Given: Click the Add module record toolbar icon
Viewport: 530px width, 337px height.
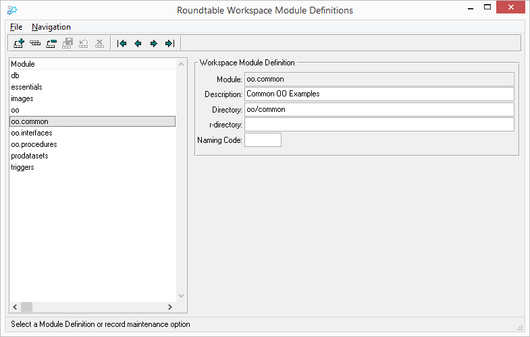Looking at the screenshot, I should point(19,43).
